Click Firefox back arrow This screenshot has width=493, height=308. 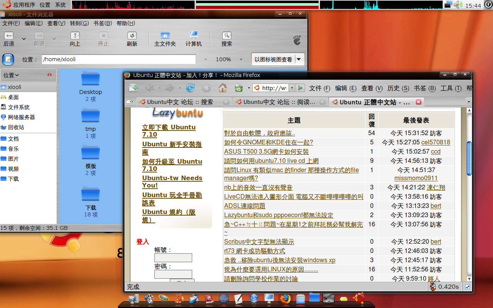coord(149,88)
